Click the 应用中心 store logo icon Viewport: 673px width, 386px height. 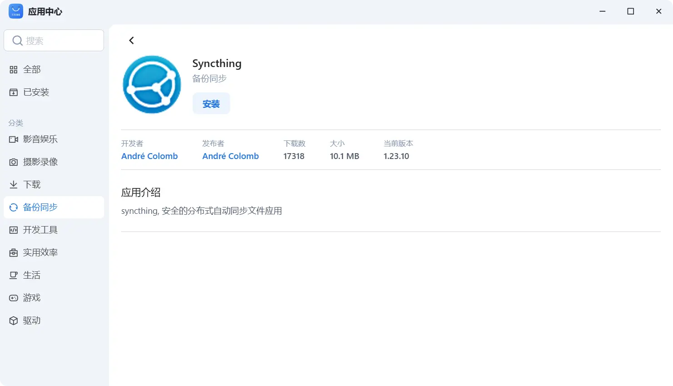[16, 11]
